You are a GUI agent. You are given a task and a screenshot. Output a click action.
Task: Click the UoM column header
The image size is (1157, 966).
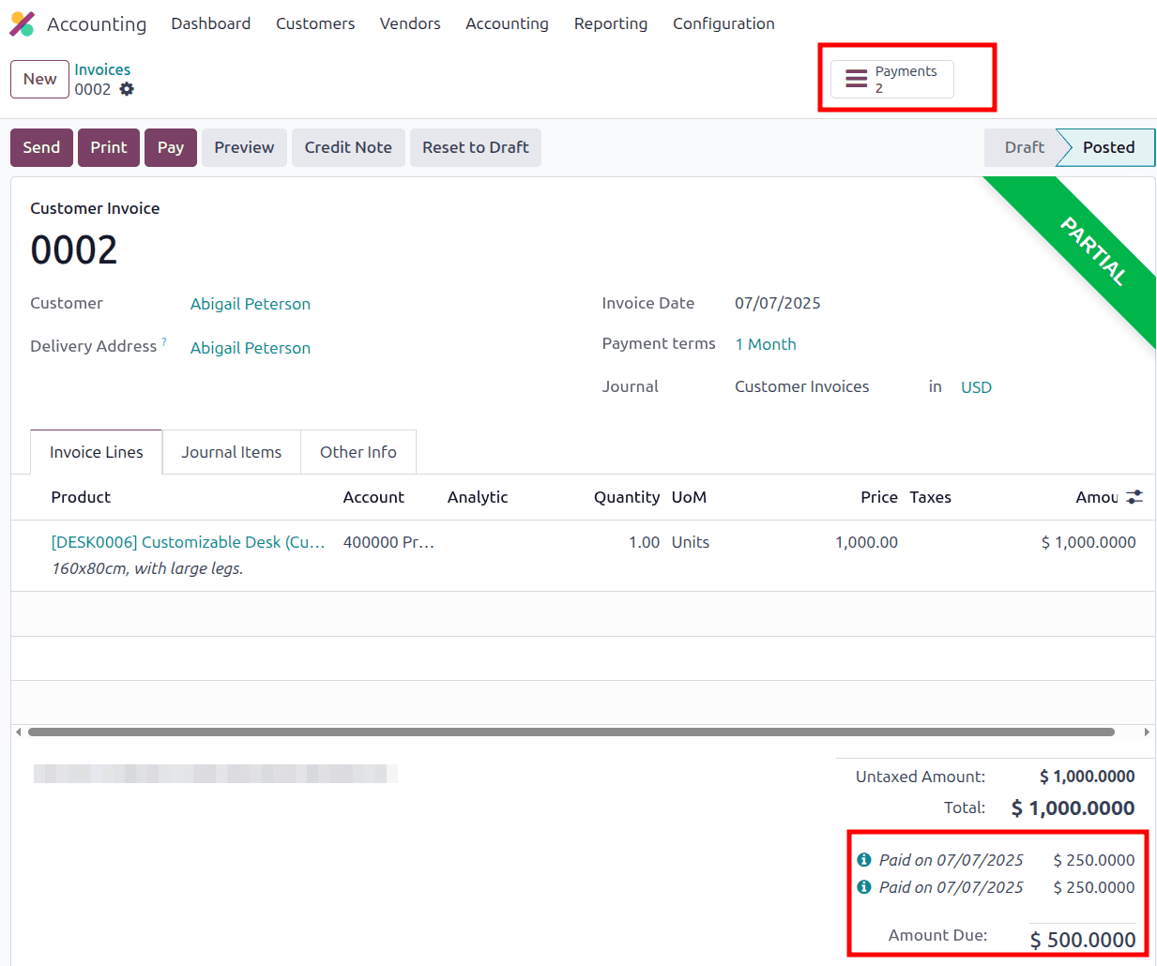click(x=689, y=497)
